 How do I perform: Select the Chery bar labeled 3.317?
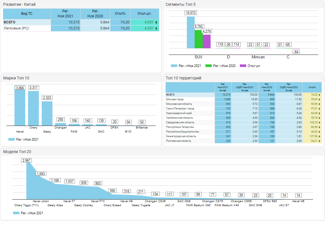coord(33,108)
